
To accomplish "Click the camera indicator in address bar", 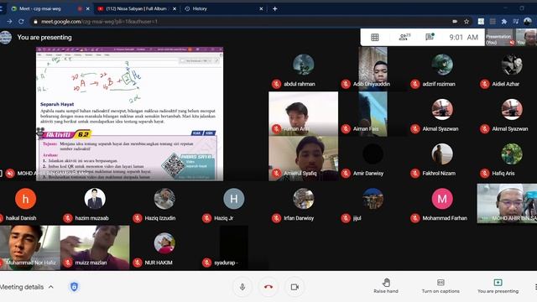I will point(455,21).
